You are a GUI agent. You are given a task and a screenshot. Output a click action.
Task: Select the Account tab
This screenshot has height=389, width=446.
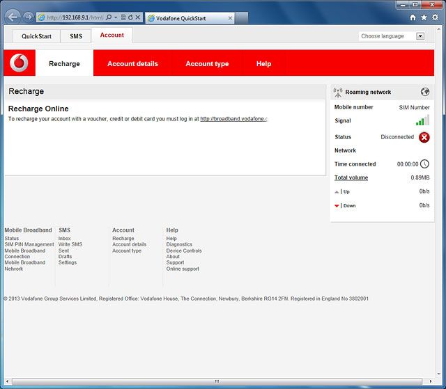[111, 35]
